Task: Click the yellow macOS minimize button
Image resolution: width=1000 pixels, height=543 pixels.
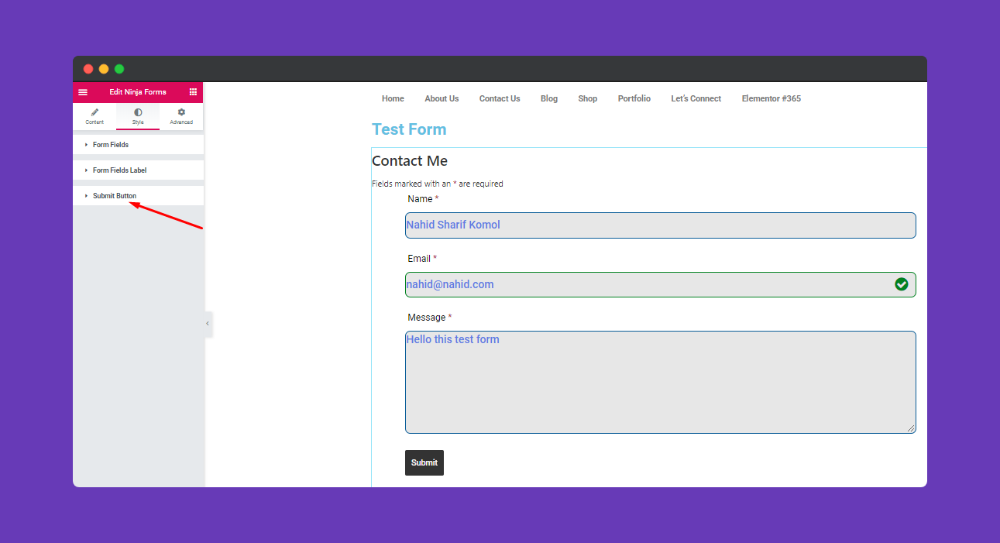Action: click(104, 69)
